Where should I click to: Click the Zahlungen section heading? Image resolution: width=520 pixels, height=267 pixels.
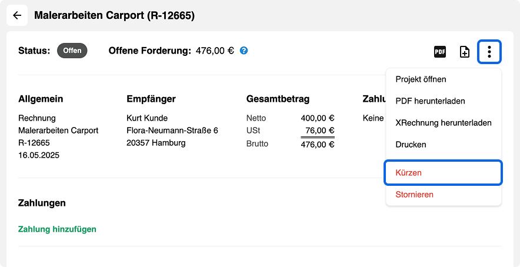(x=42, y=203)
